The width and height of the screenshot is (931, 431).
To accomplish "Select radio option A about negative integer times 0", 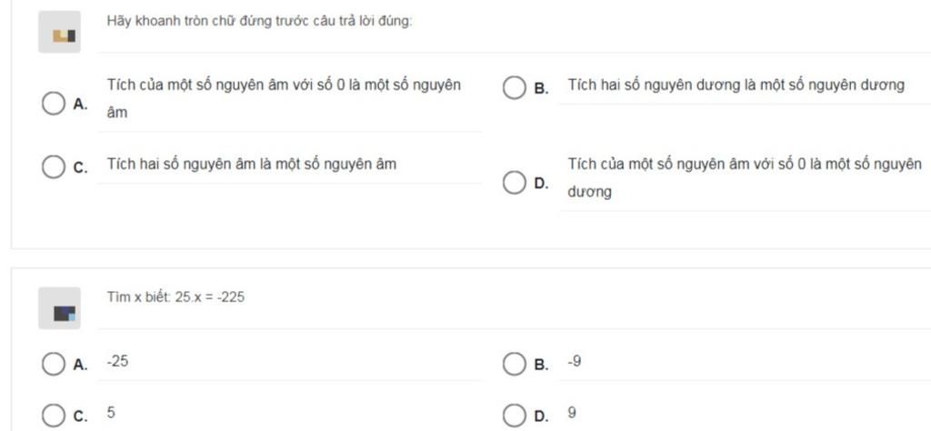I will [53, 104].
